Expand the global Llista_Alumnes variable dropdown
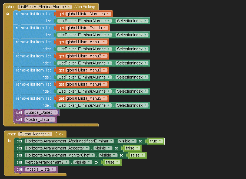Image resolution: width=246 pixels, height=179 pixels. pos(108,14)
